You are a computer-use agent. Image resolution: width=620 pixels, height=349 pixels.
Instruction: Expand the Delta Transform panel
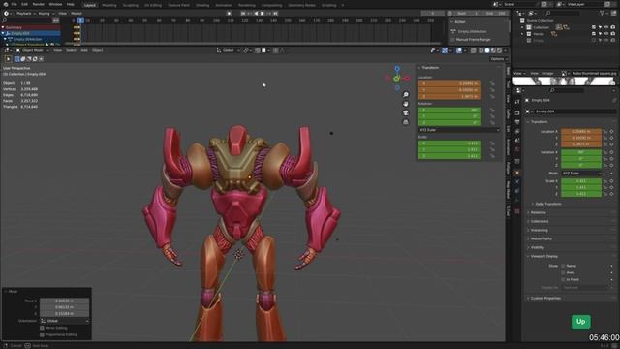coord(548,204)
